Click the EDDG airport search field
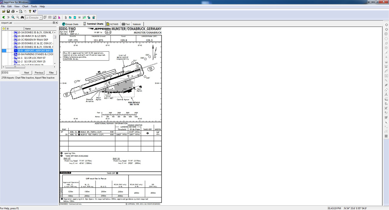389x210 pixels. tap(10, 73)
